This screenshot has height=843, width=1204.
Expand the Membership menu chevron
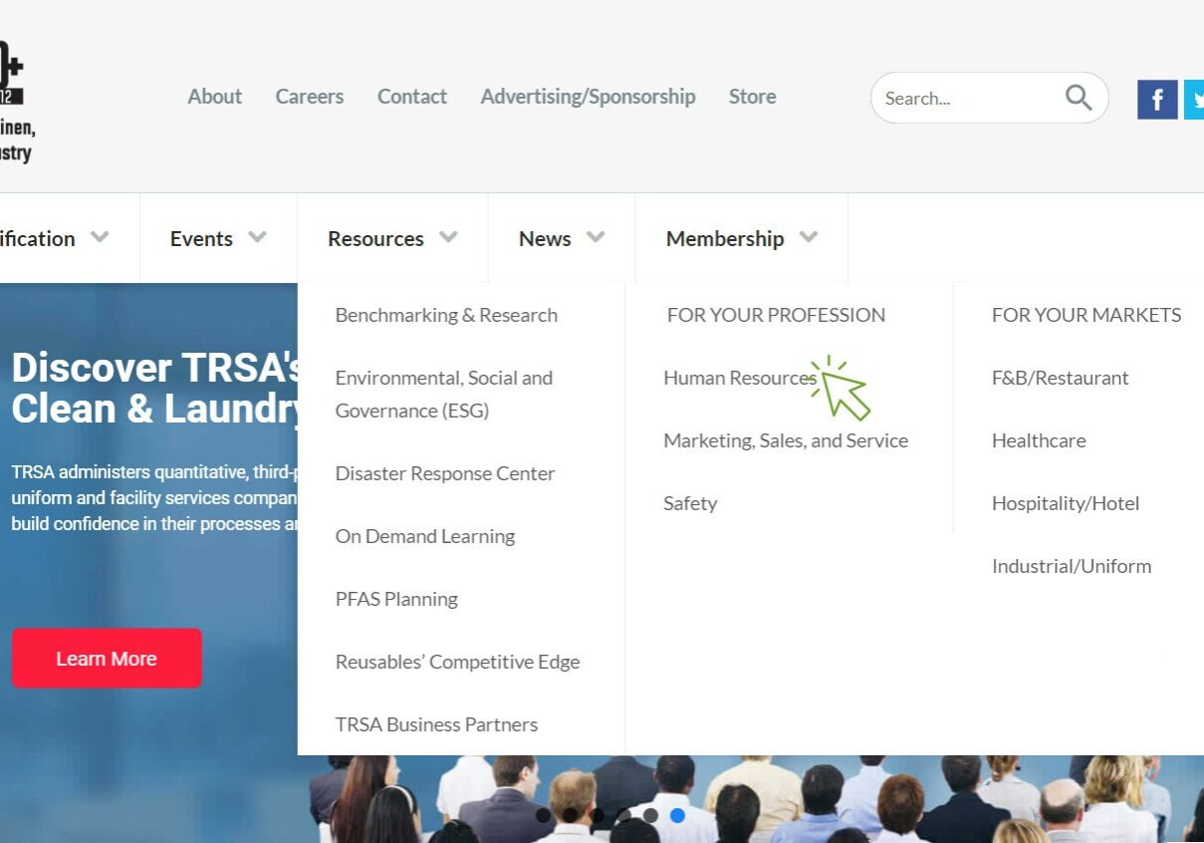[809, 237]
